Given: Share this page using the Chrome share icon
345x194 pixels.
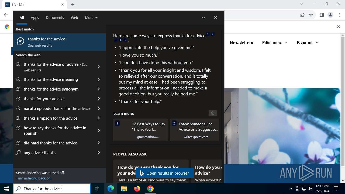Looking at the screenshot, I should point(302,15).
